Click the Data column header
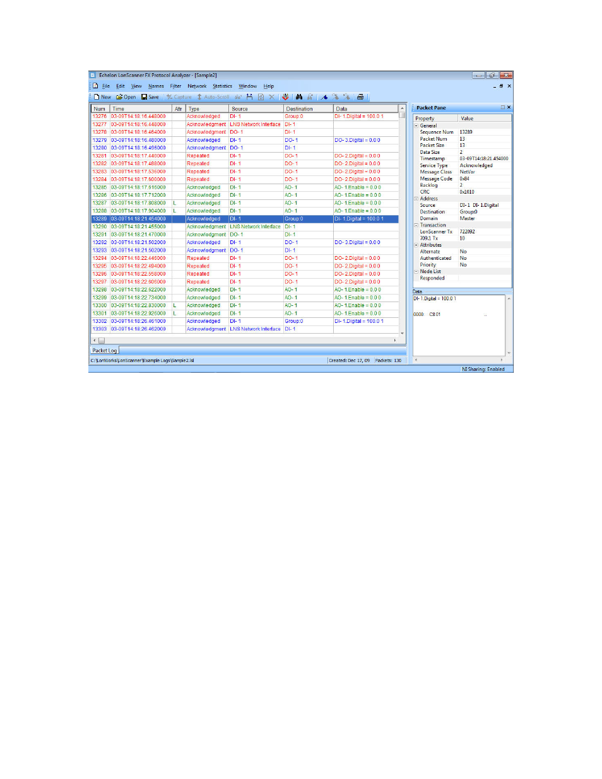Screen dimensions: 602x779 (x=366, y=108)
